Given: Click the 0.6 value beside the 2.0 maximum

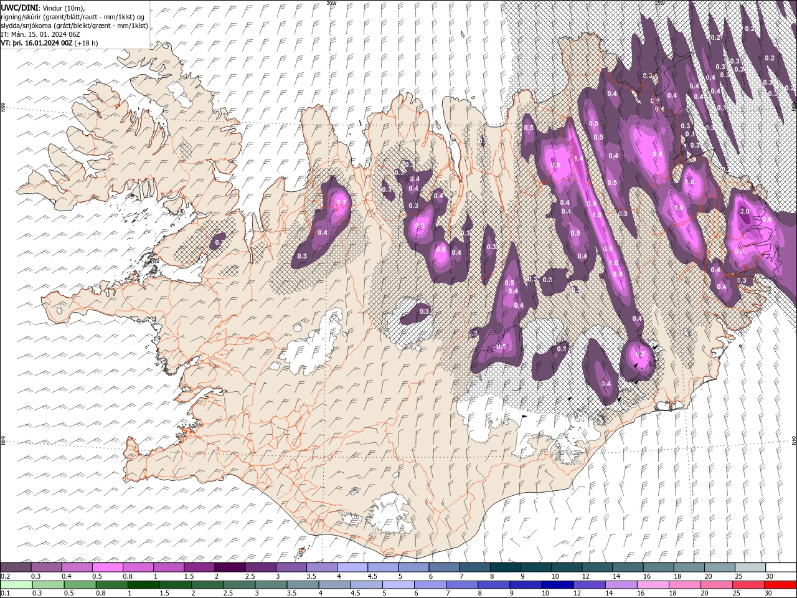Looking at the screenshot, I should (767, 219).
